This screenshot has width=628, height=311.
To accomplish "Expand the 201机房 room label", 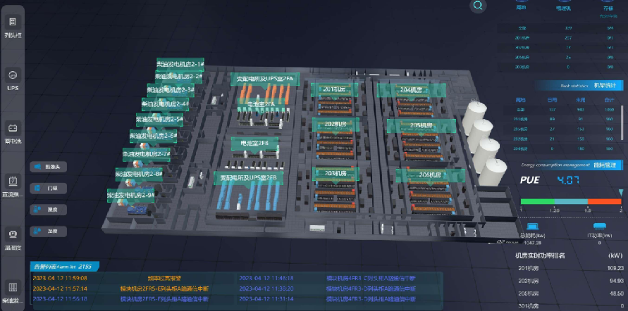I will [x=335, y=90].
